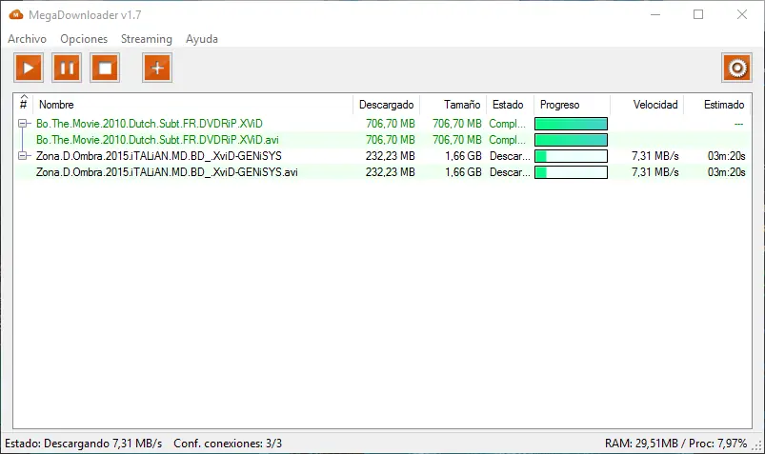
Task: Select the Bo.The.Movie.2010.Dutch.Subt.FR.DVDRiP.XViD package row
Action: point(383,124)
